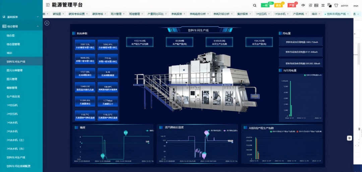Open the admin user menu
The image size is (362, 172).
click(x=345, y=6)
